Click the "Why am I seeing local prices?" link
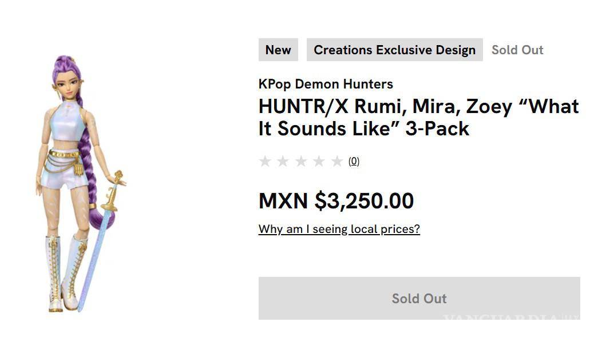This screenshot has height=346, width=594. [x=339, y=229]
